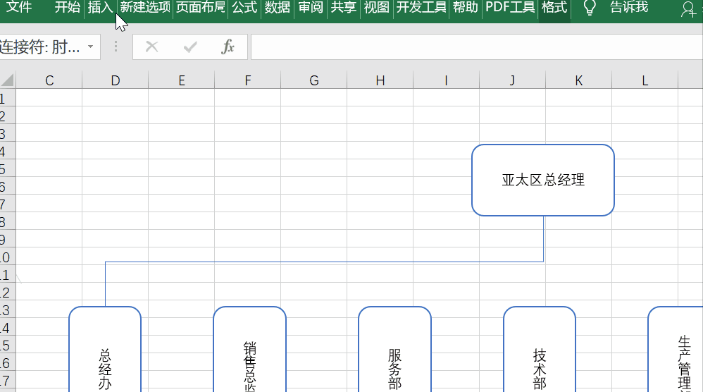Open the 数据 ribbon tab
Screen dimensions: 703x392
[277, 7]
